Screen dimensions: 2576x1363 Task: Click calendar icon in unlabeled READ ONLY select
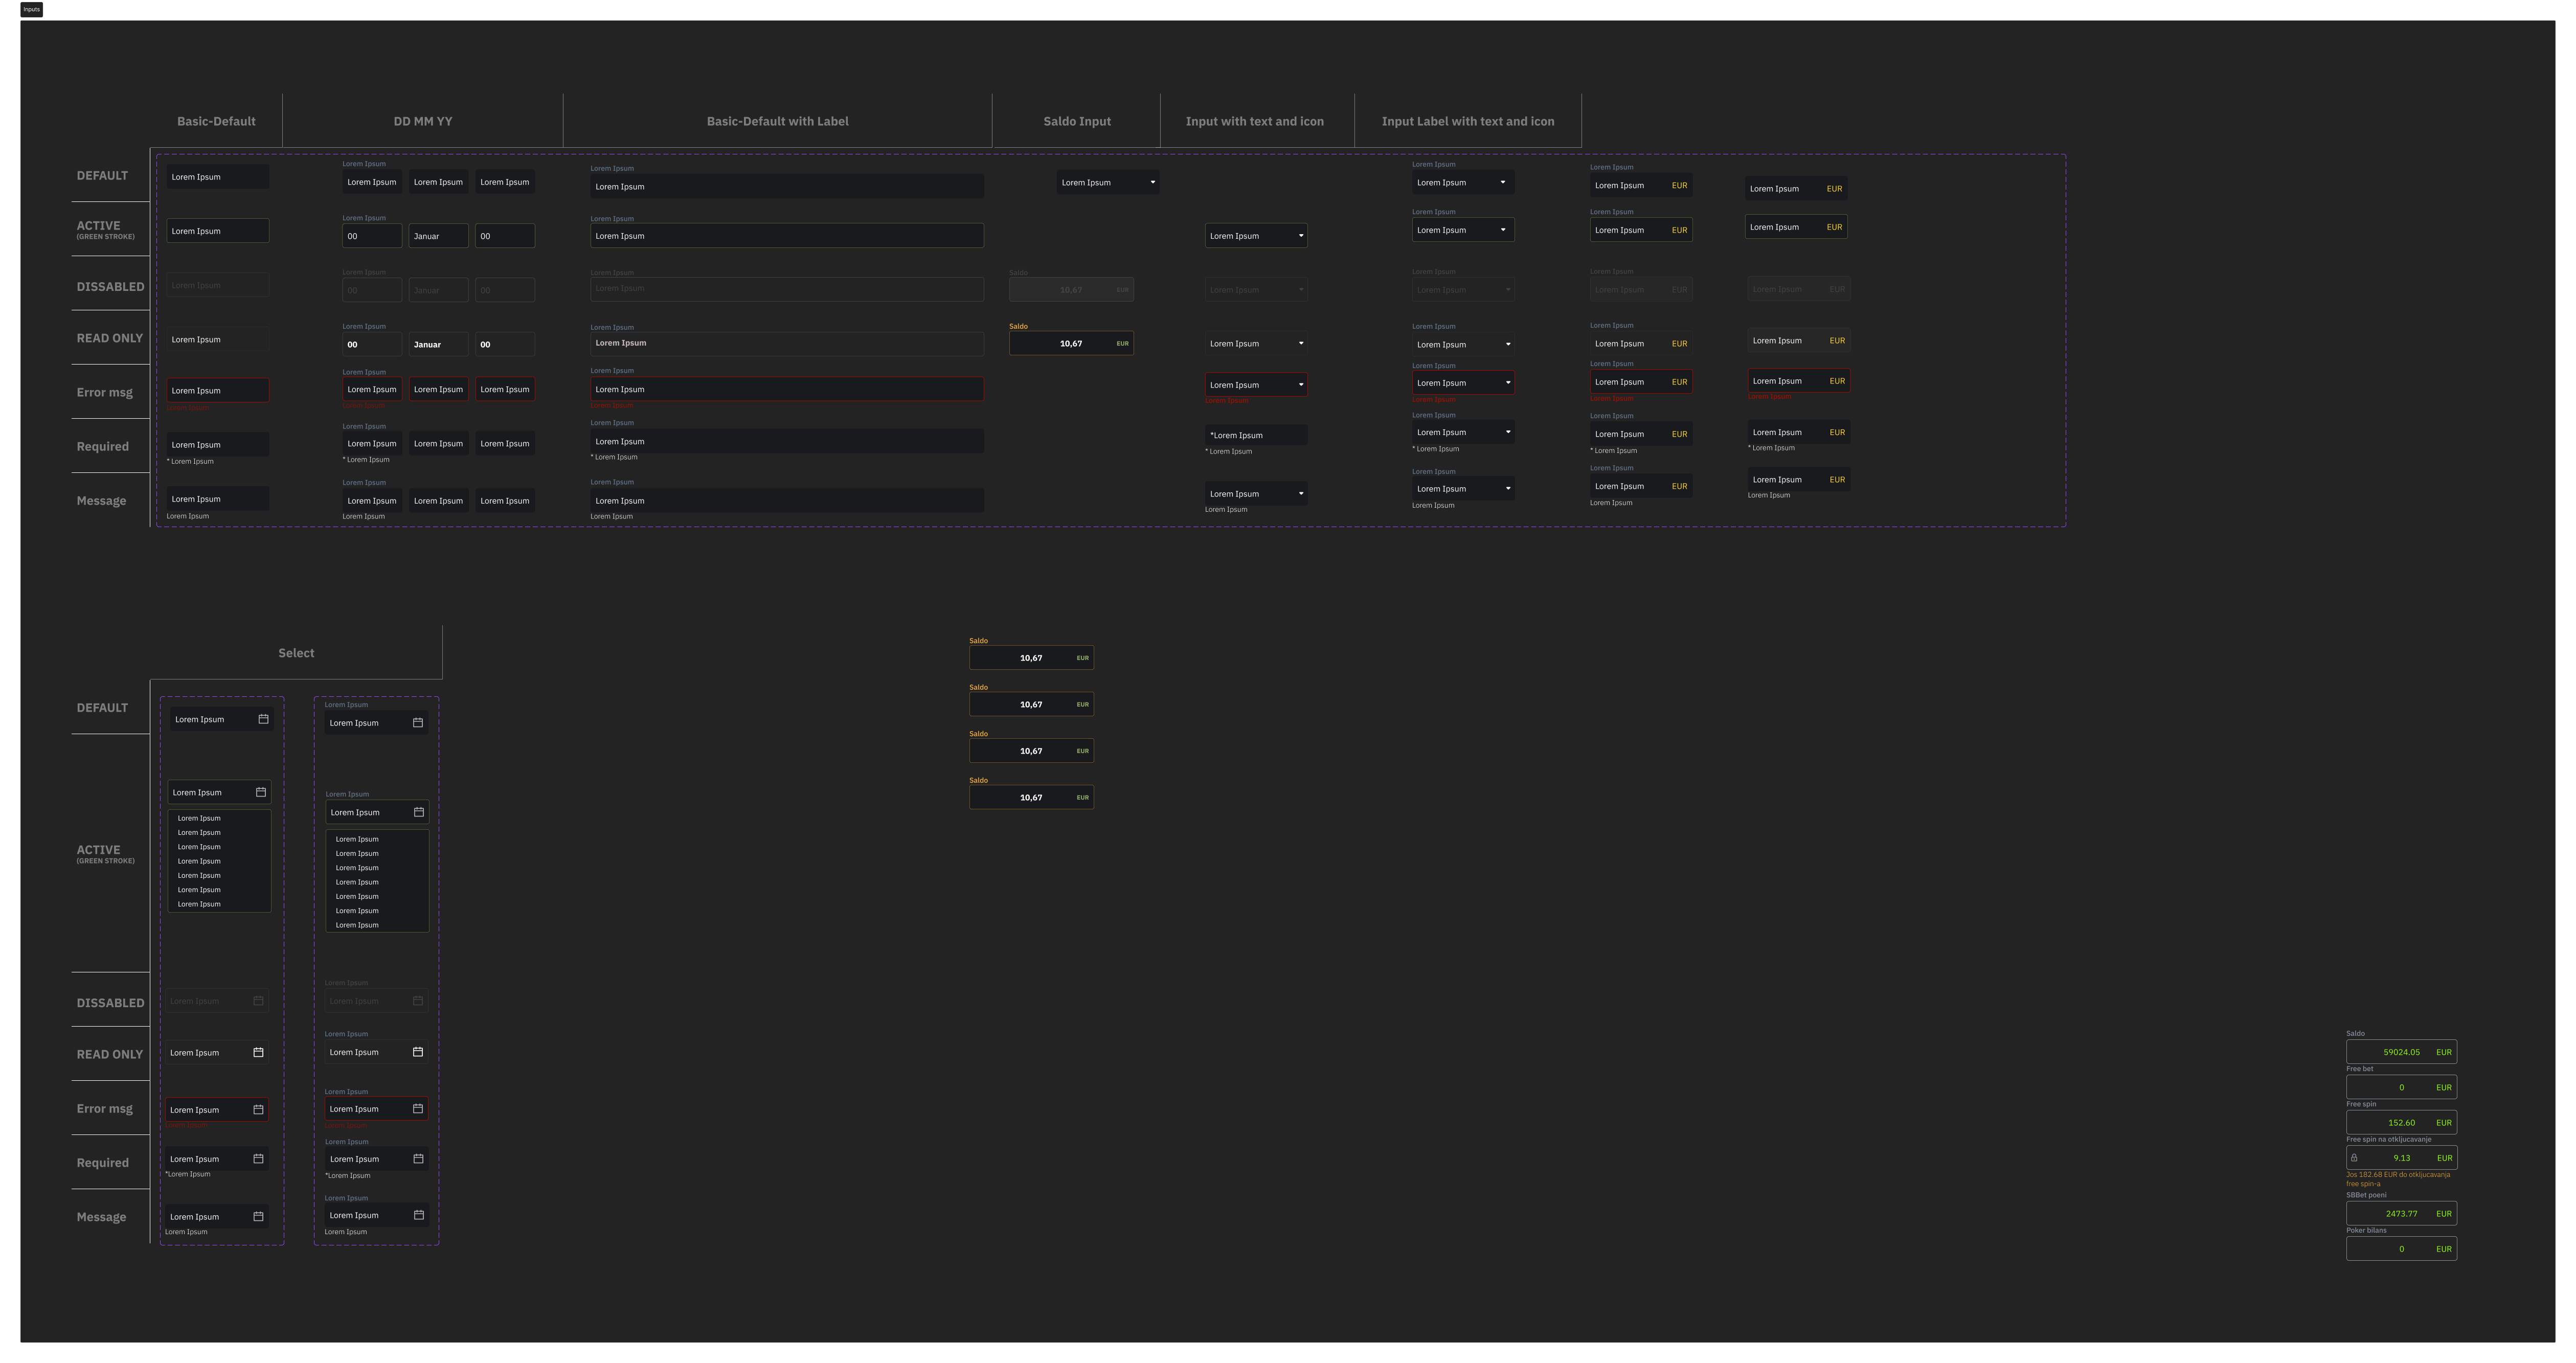[x=258, y=1052]
